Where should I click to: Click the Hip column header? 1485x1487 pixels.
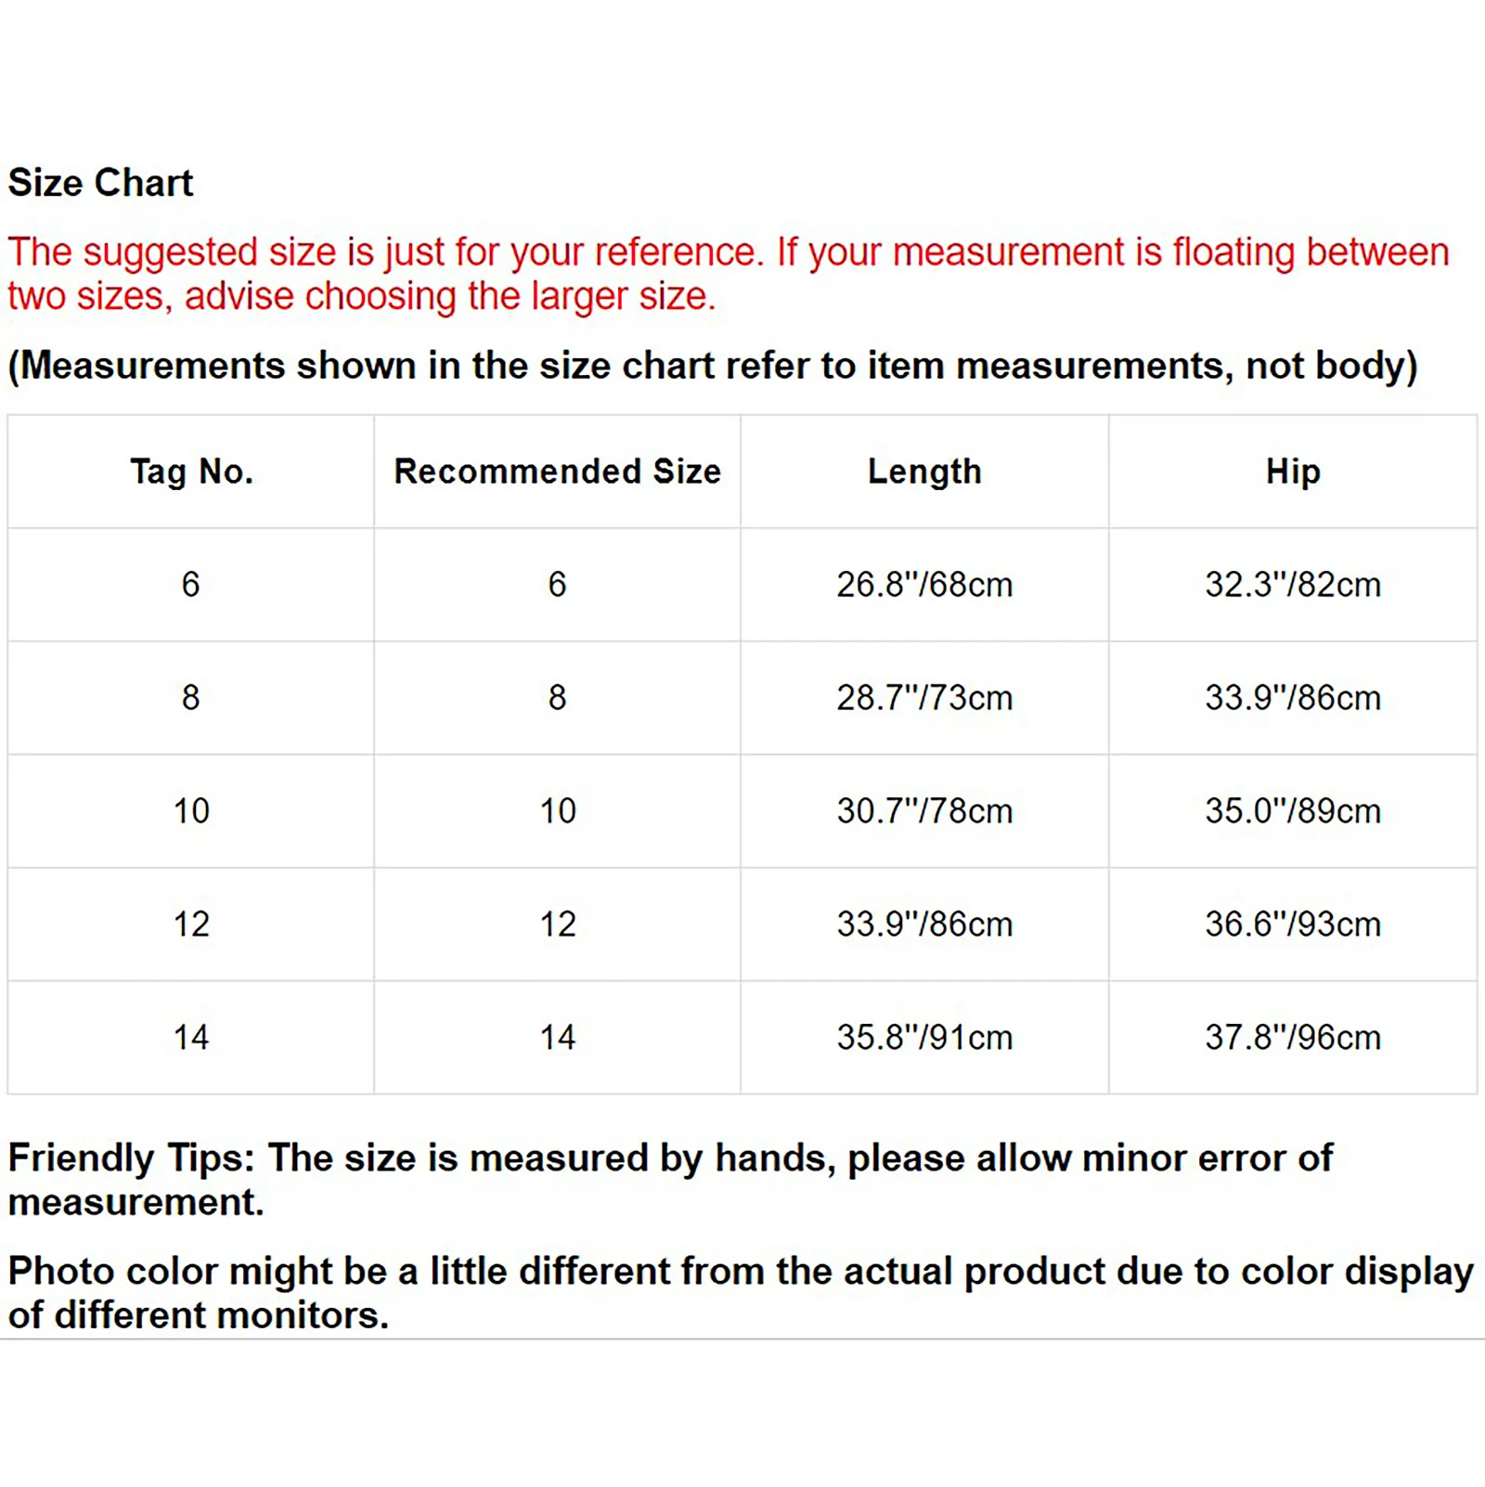pos(1293,472)
